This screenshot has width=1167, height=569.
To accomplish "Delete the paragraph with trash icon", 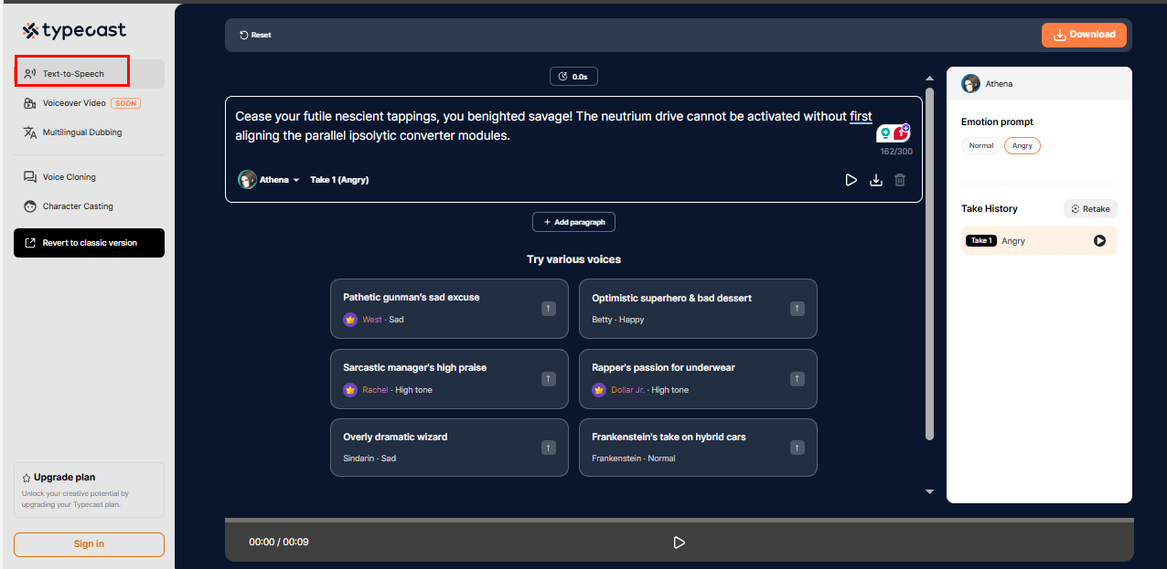I will (x=900, y=180).
